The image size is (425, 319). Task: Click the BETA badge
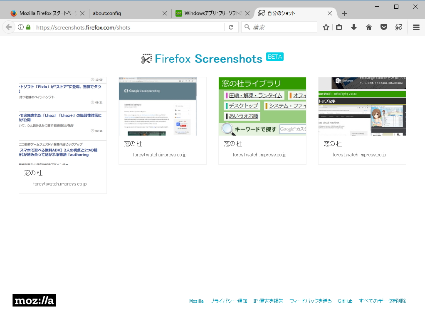pos(274,57)
